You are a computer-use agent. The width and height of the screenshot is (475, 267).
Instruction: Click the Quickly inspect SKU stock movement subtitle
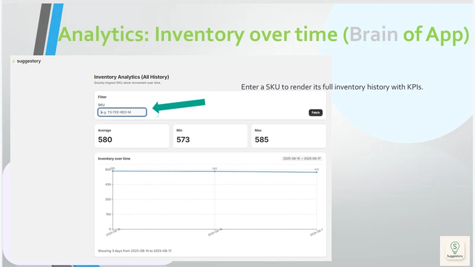[x=127, y=82]
